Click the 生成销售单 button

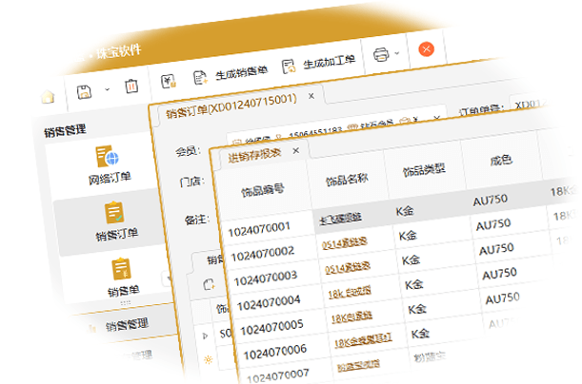coord(231,74)
